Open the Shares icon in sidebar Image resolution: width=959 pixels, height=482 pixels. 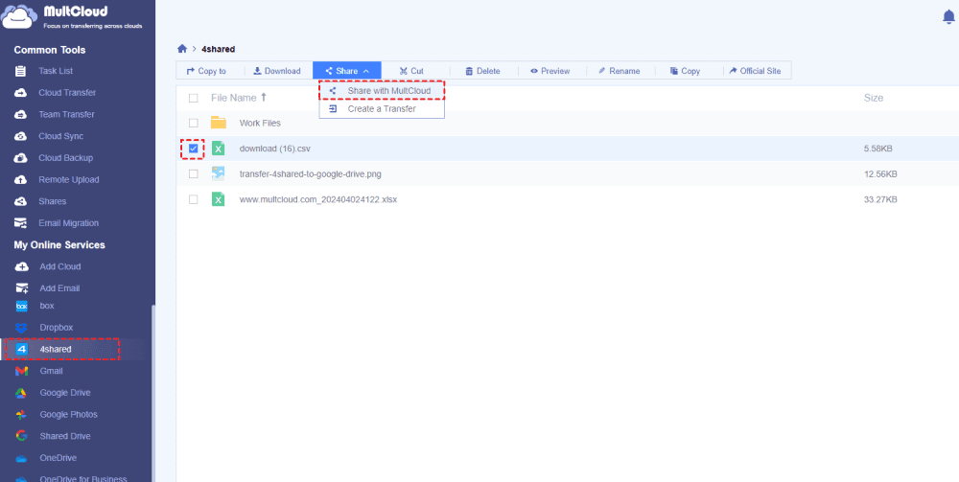(21, 201)
